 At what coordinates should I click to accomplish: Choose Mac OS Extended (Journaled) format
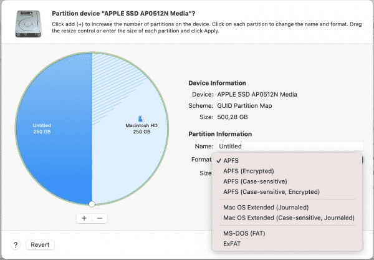tap(287, 207)
